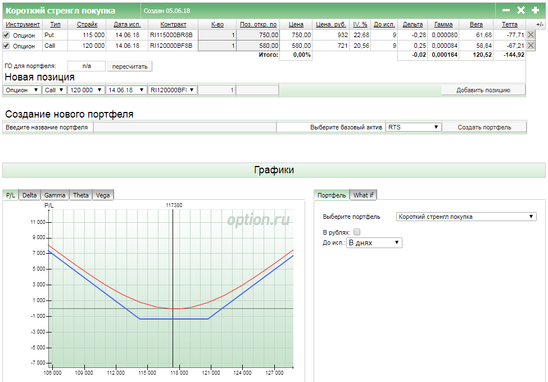
Task: Open the Call/Put type dropdown
Action: 54,90
